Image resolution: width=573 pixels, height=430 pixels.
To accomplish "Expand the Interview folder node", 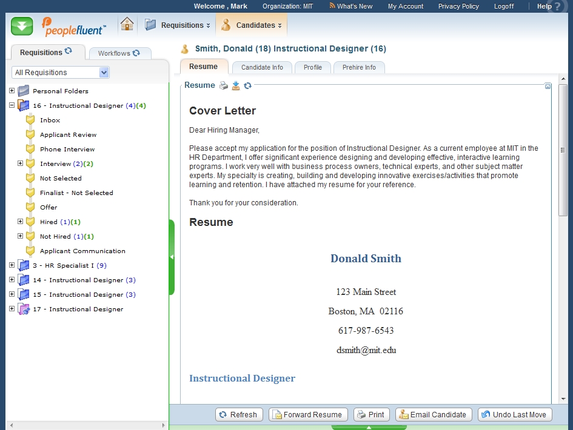I will [20, 164].
